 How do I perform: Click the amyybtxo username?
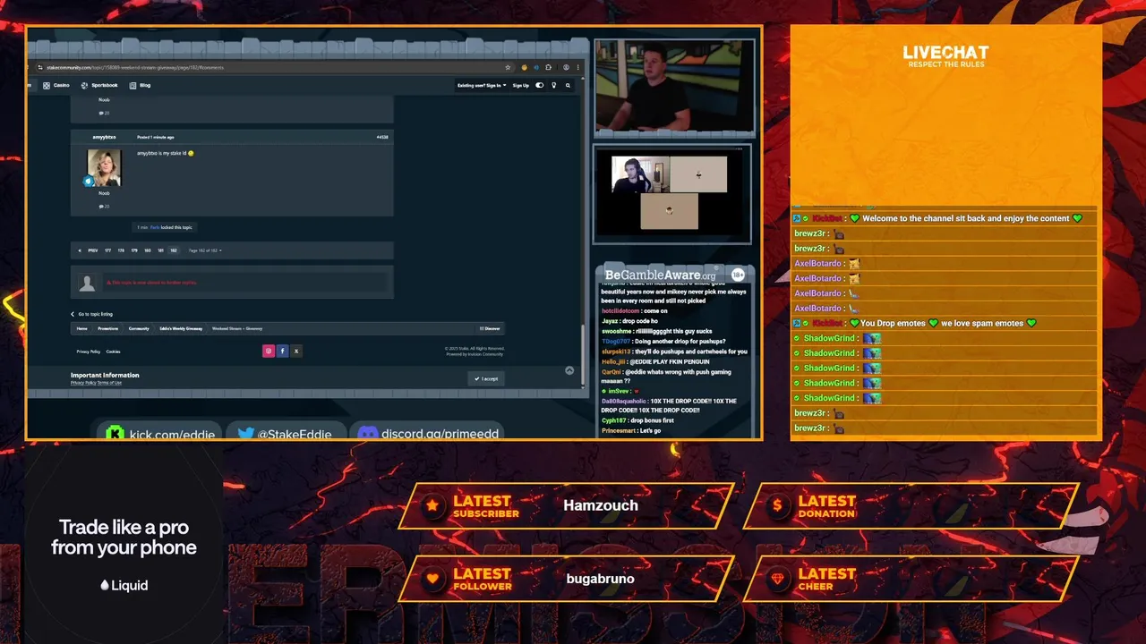[104, 137]
